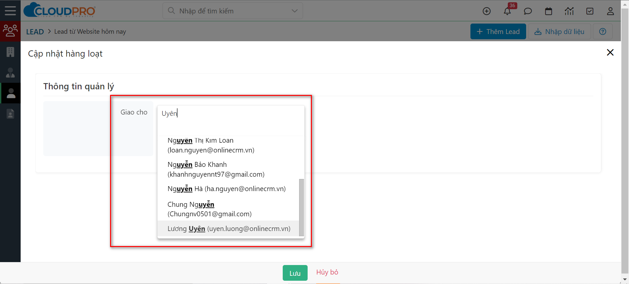The height and width of the screenshot is (284, 629).
Task: Select Nguyễn Bảo Khanh option
Action: (228, 169)
